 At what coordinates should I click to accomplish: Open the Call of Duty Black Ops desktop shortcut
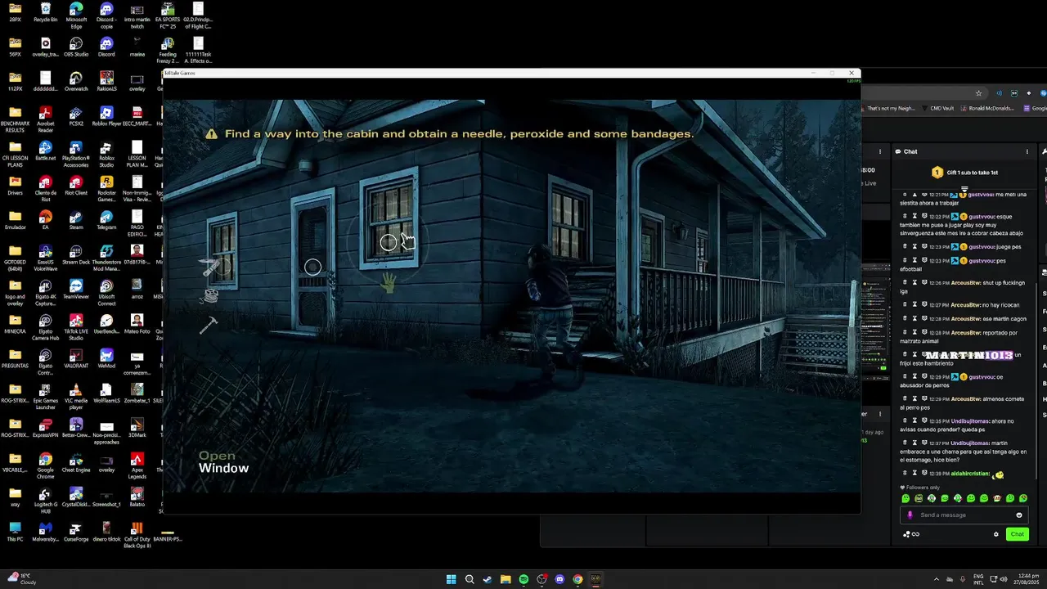coord(137,535)
